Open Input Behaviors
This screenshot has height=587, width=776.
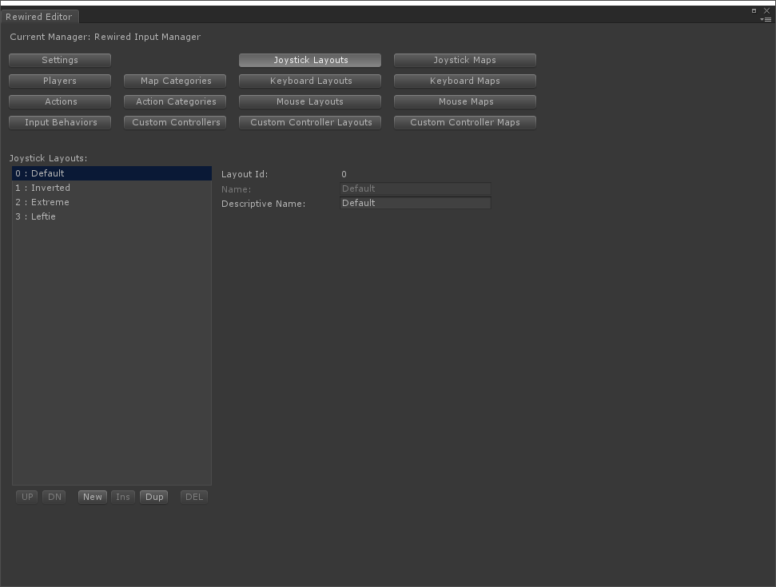point(60,122)
